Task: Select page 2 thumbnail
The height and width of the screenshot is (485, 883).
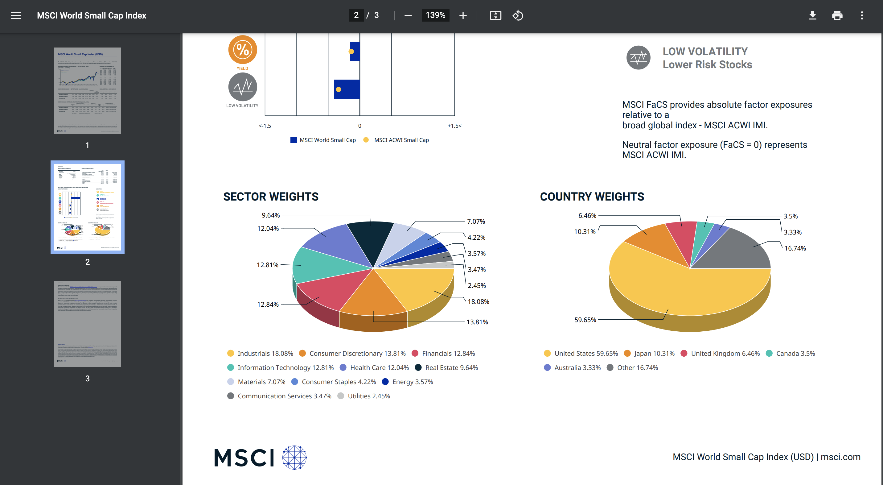Action: [88, 207]
